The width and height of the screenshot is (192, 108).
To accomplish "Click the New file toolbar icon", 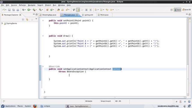I will (x=4, y=10).
